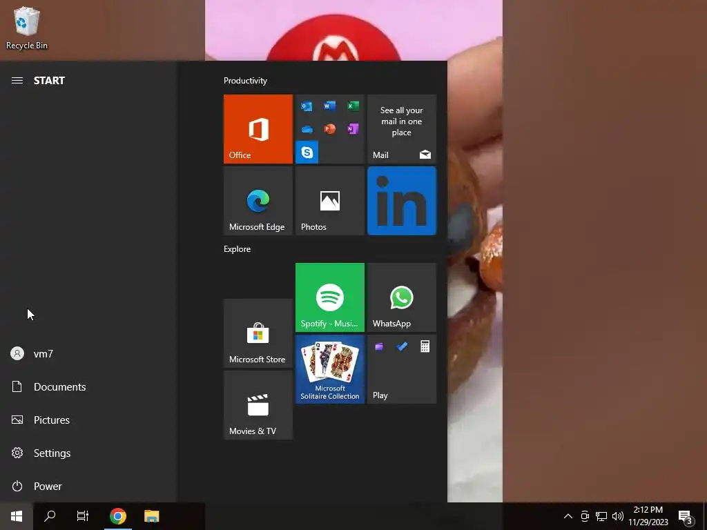Viewport: 707px width, 530px height.
Task: Open Settings from Start menu
Action: click(x=88, y=453)
